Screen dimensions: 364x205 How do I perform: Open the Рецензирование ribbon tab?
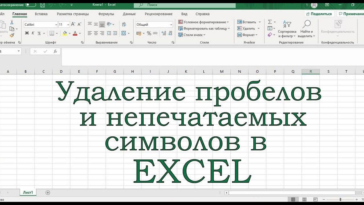158,14
